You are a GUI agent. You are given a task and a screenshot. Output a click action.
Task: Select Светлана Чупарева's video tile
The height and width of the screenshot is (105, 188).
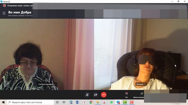point(47,54)
